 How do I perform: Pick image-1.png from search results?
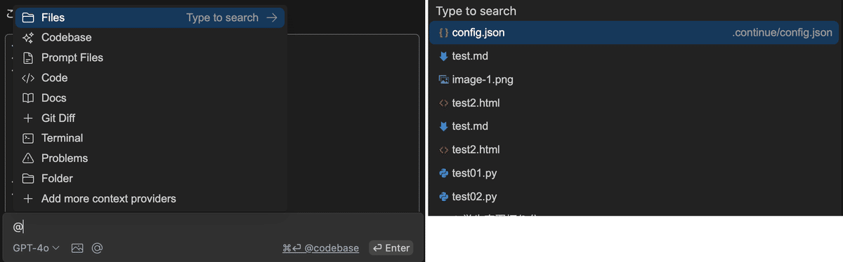click(x=634, y=80)
